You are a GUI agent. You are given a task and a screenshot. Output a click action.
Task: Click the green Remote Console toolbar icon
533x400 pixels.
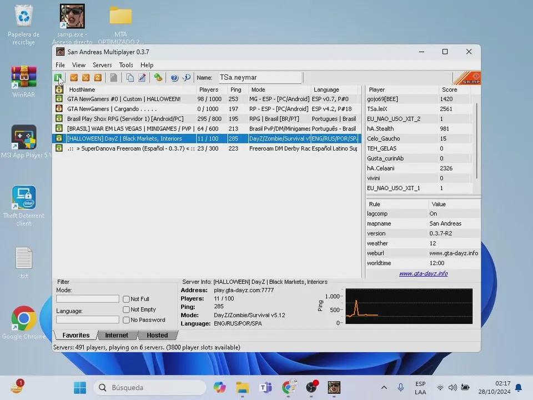(x=158, y=78)
